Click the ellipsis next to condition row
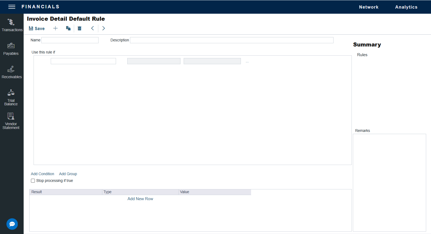The height and width of the screenshot is (234, 431). pyautogui.click(x=247, y=62)
